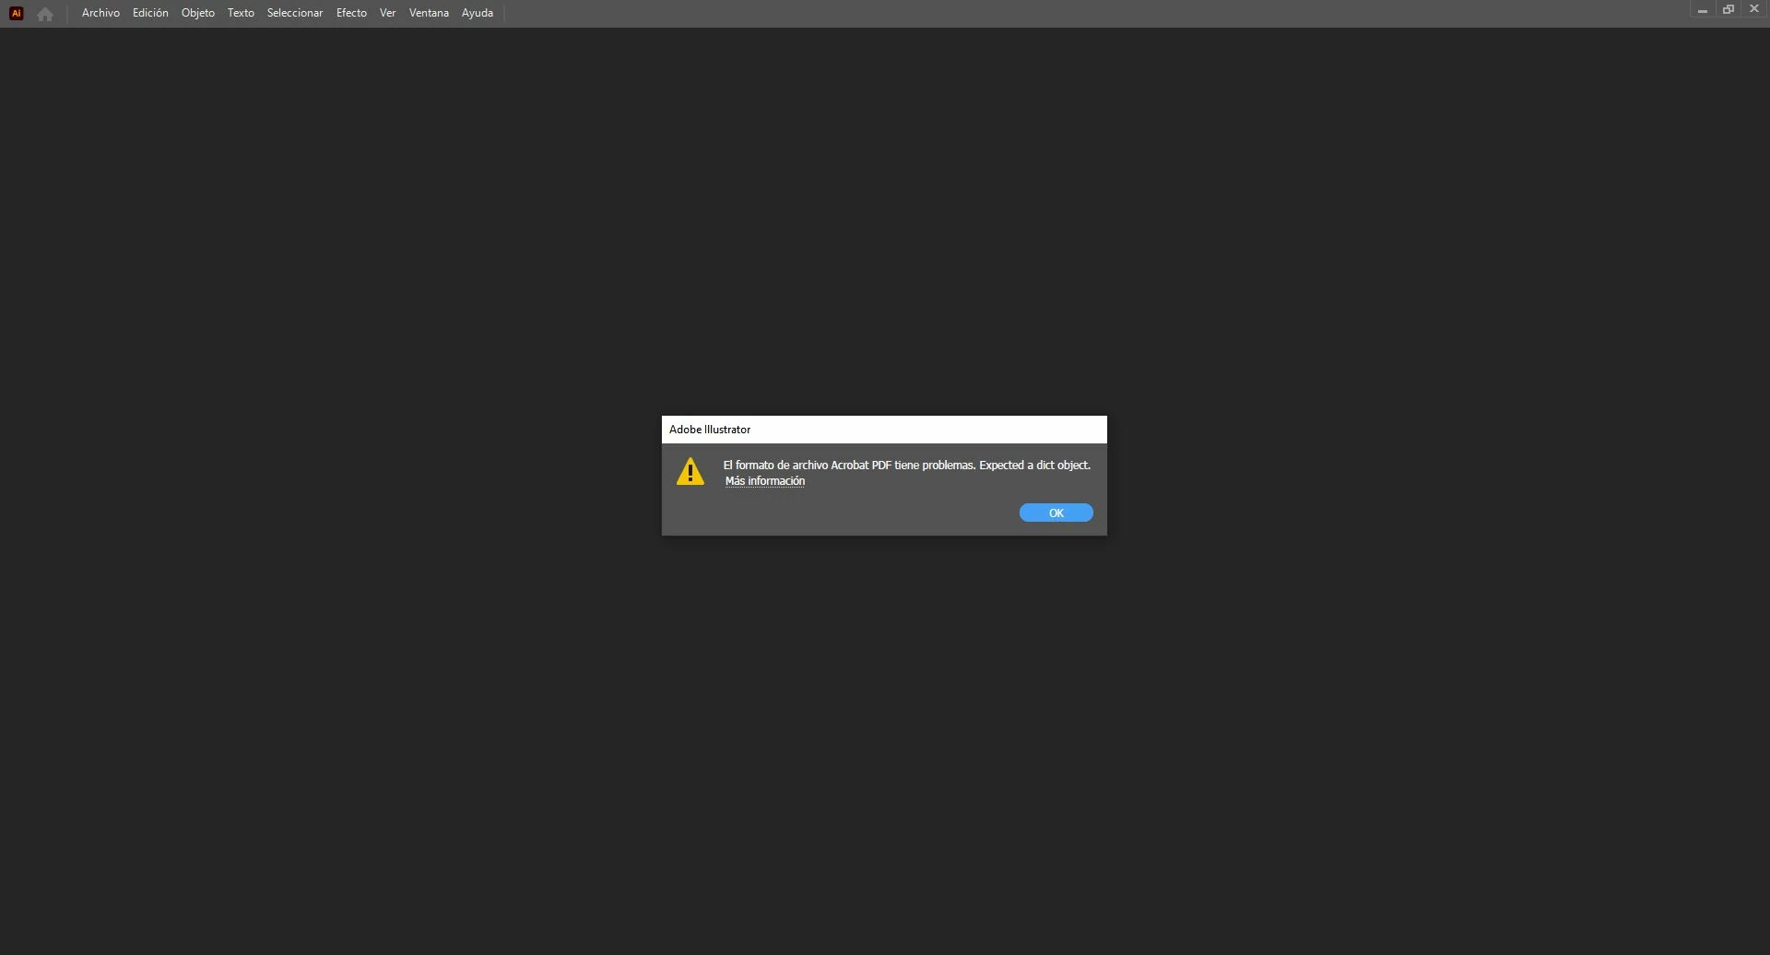Image resolution: width=1770 pixels, height=955 pixels.
Task: Click the PDF error message text
Action: pos(907,465)
